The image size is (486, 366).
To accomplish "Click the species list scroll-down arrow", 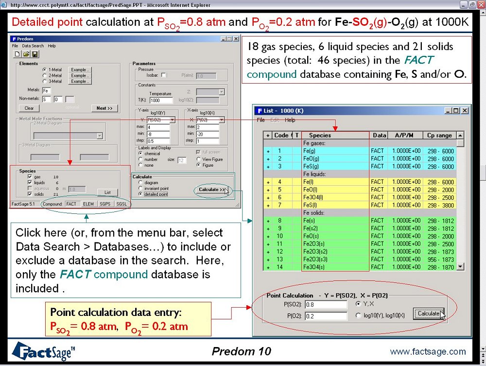I will pyautogui.click(x=461, y=266).
